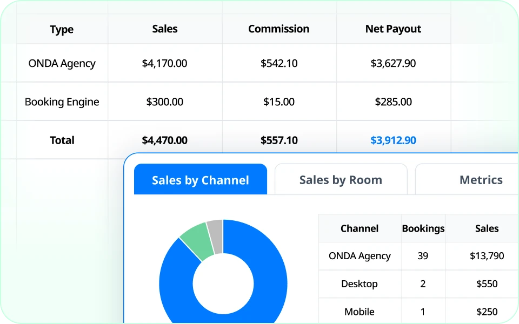Select ONDA Agency in the channel table
Viewport: 519px width, 324px height.
[x=360, y=256]
